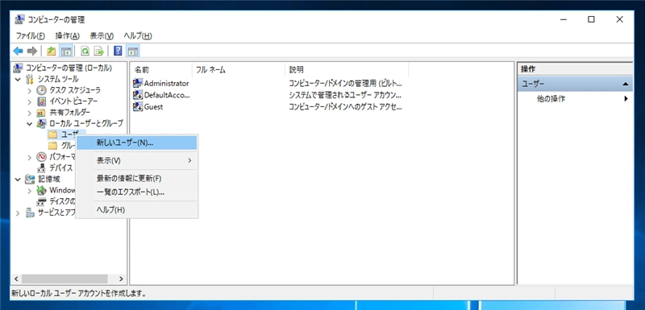Click the Event Viewer icon in tree
The width and height of the screenshot is (645, 310).
[42, 101]
